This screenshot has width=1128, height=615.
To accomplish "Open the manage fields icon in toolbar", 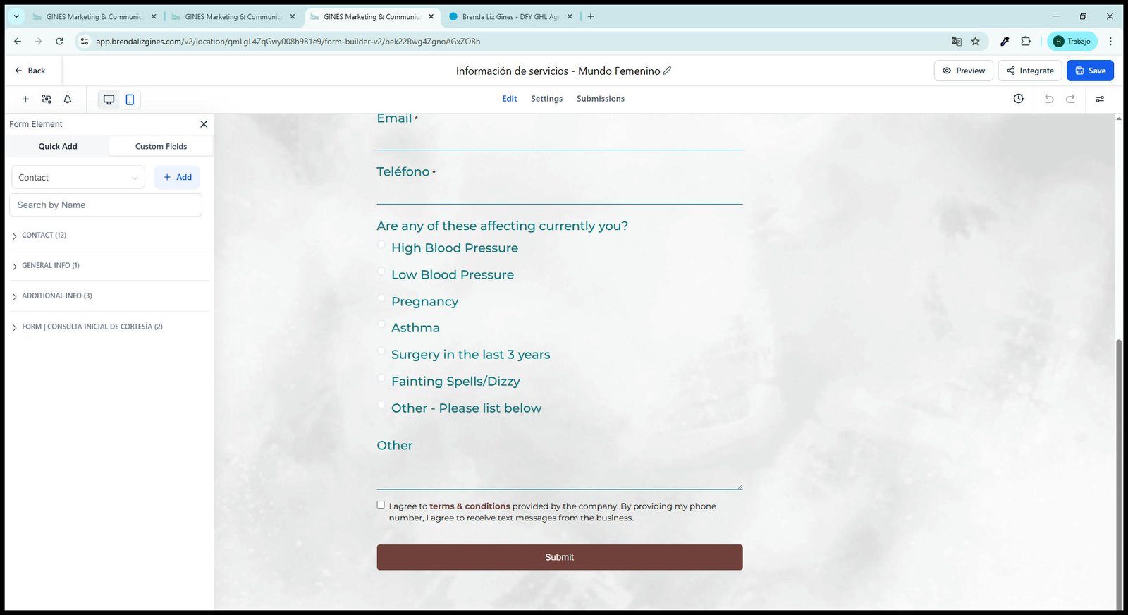I will coord(47,99).
